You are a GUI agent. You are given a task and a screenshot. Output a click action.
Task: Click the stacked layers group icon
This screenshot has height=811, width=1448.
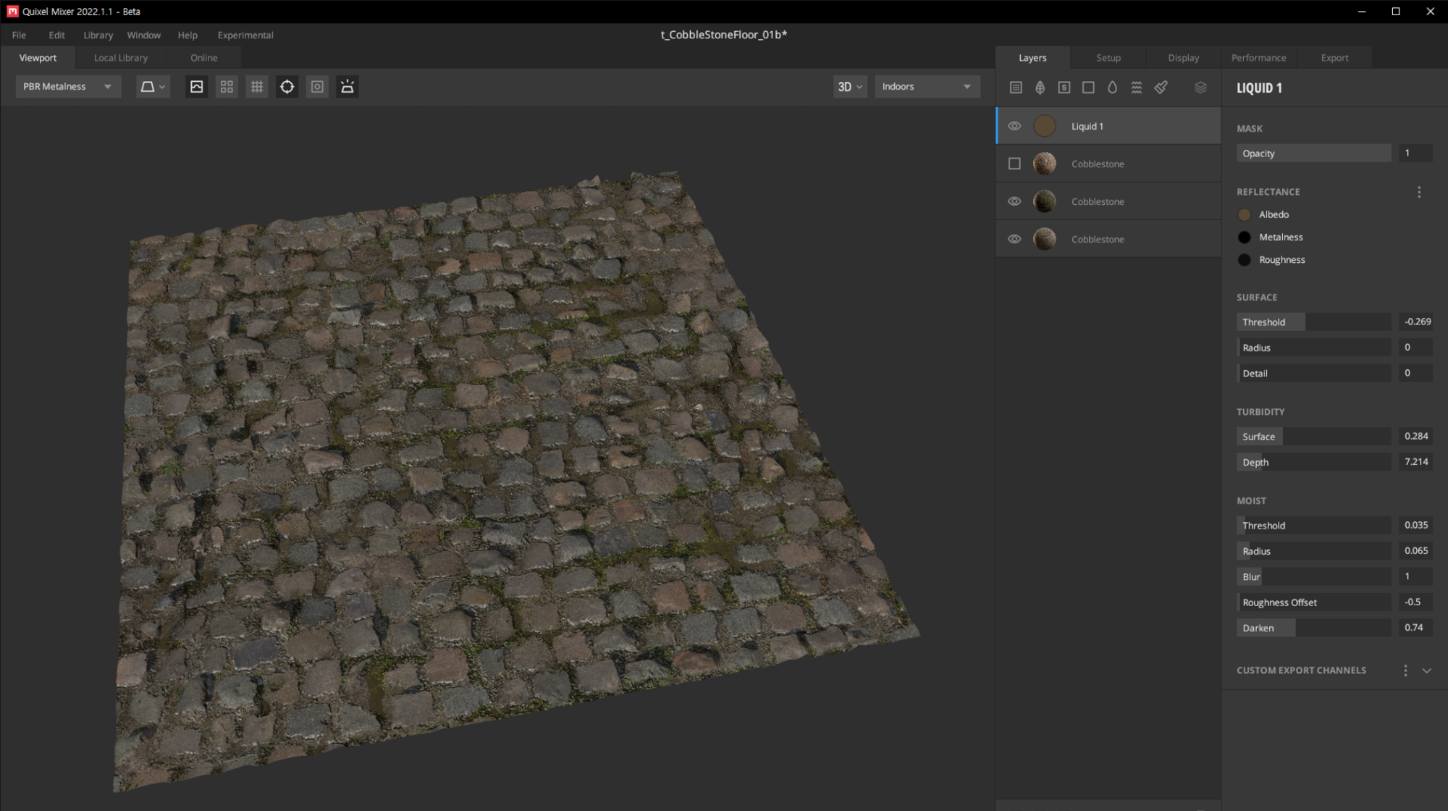tap(1200, 88)
